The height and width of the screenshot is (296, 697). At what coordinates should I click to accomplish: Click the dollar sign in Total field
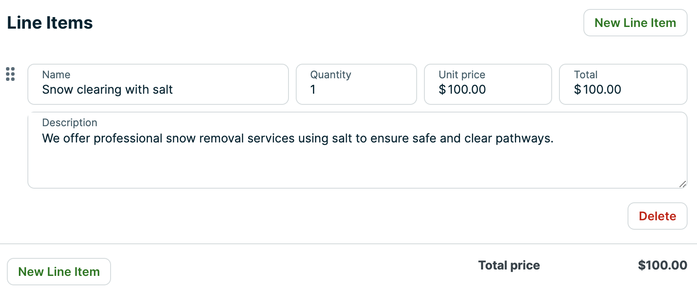click(577, 89)
